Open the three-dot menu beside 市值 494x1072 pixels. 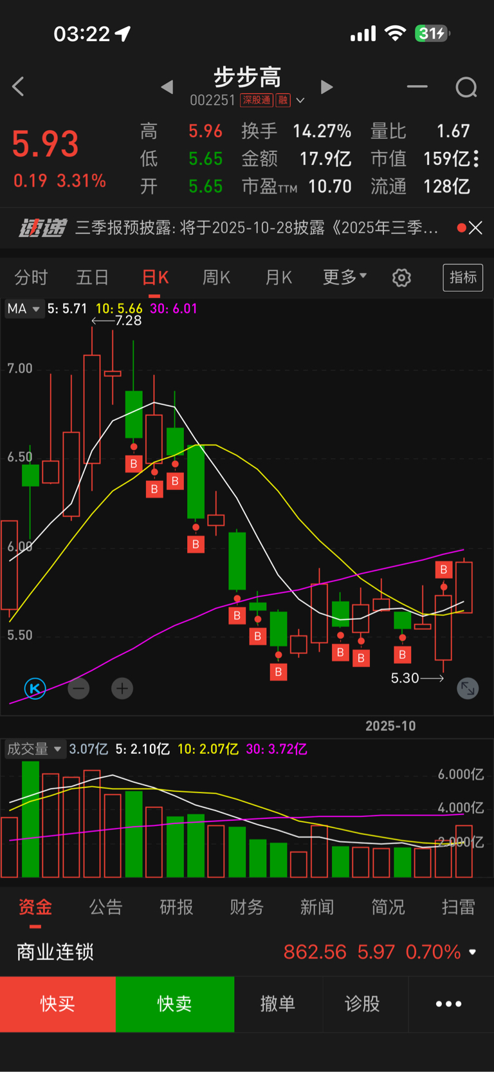click(476, 158)
